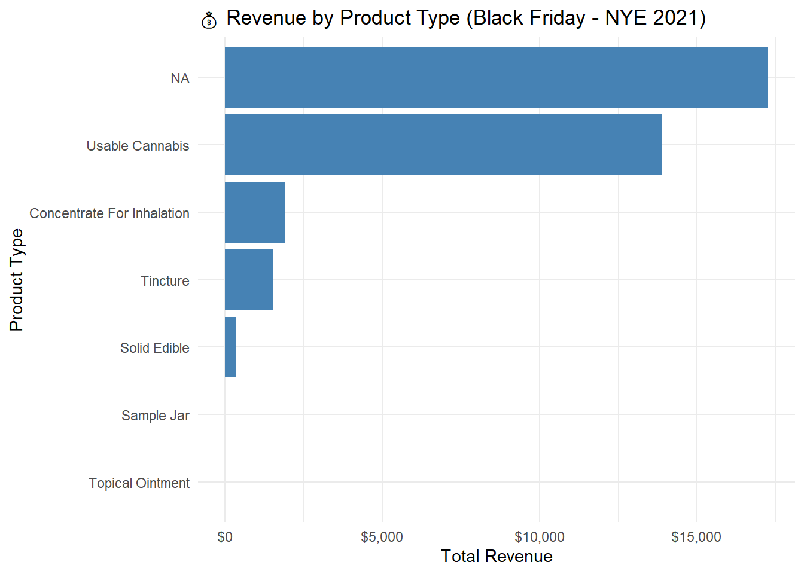804x574 pixels.
Task: Click the 'NA' y-axis label
Action: 179,78
